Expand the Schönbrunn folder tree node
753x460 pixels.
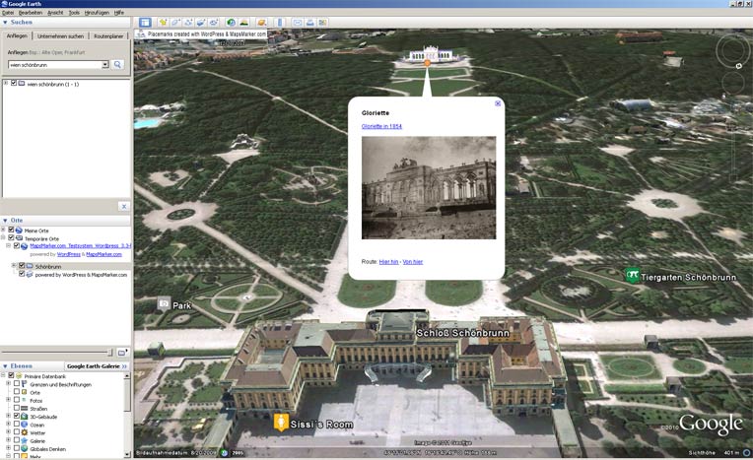pyautogui.click(x=14, y=266)
